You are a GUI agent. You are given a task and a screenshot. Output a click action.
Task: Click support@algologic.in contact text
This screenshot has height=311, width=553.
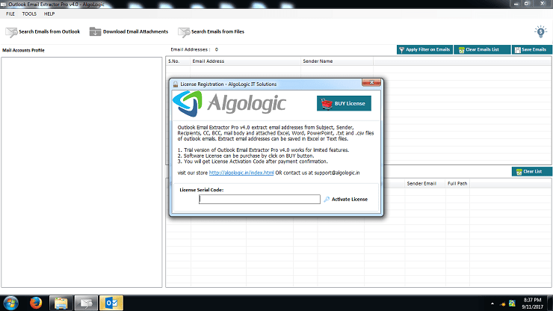tap(337, 173)
